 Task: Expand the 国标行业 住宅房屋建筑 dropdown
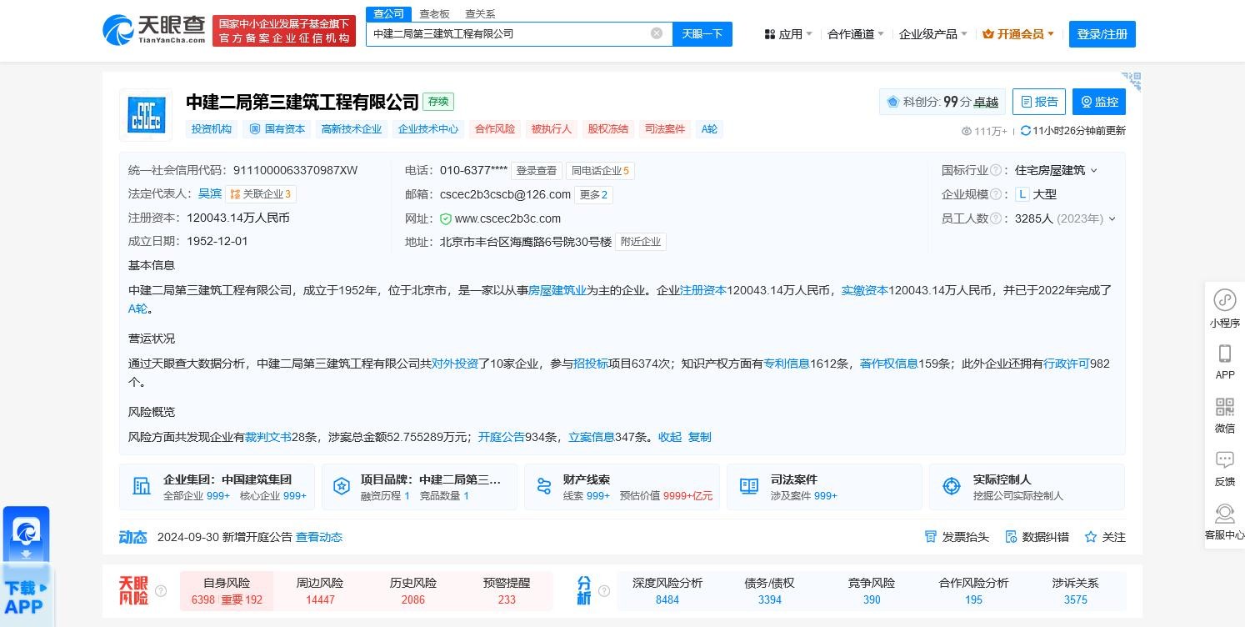[1094, 170]
